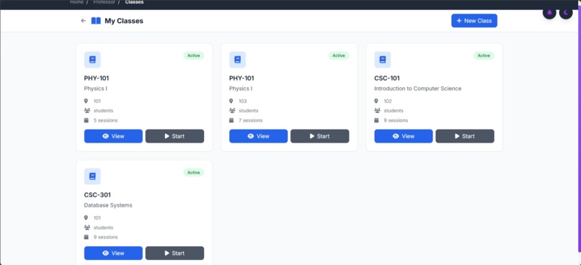
Task: View the CSC-301 Database Systems class
Action: pyautogui.click(x=113, y=253)
